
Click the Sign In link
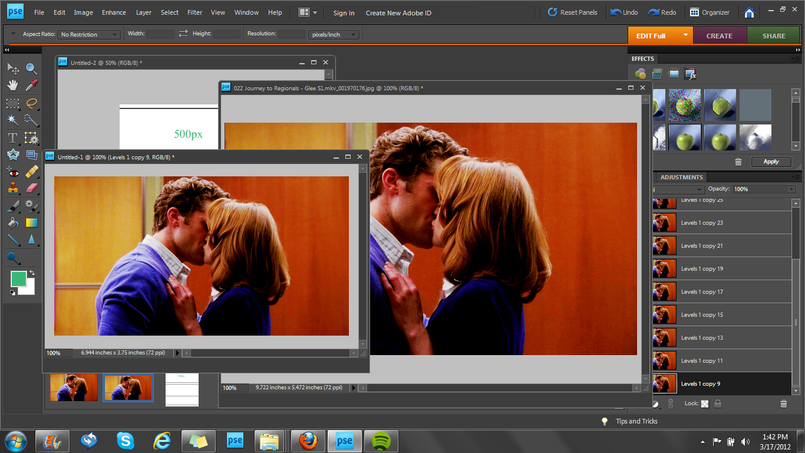[344, 13]
